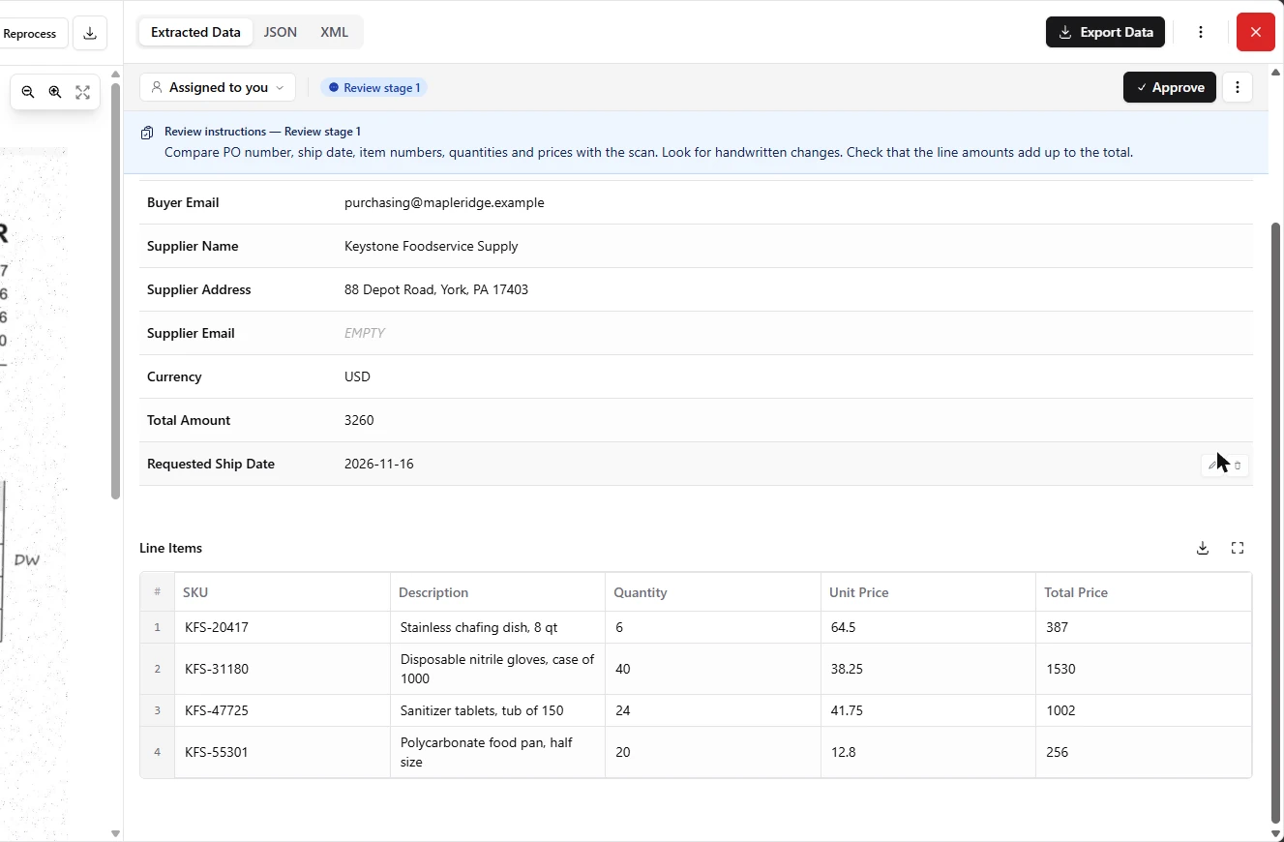Click supplier name Keystone Foodservice Supply

coord(432,246)
